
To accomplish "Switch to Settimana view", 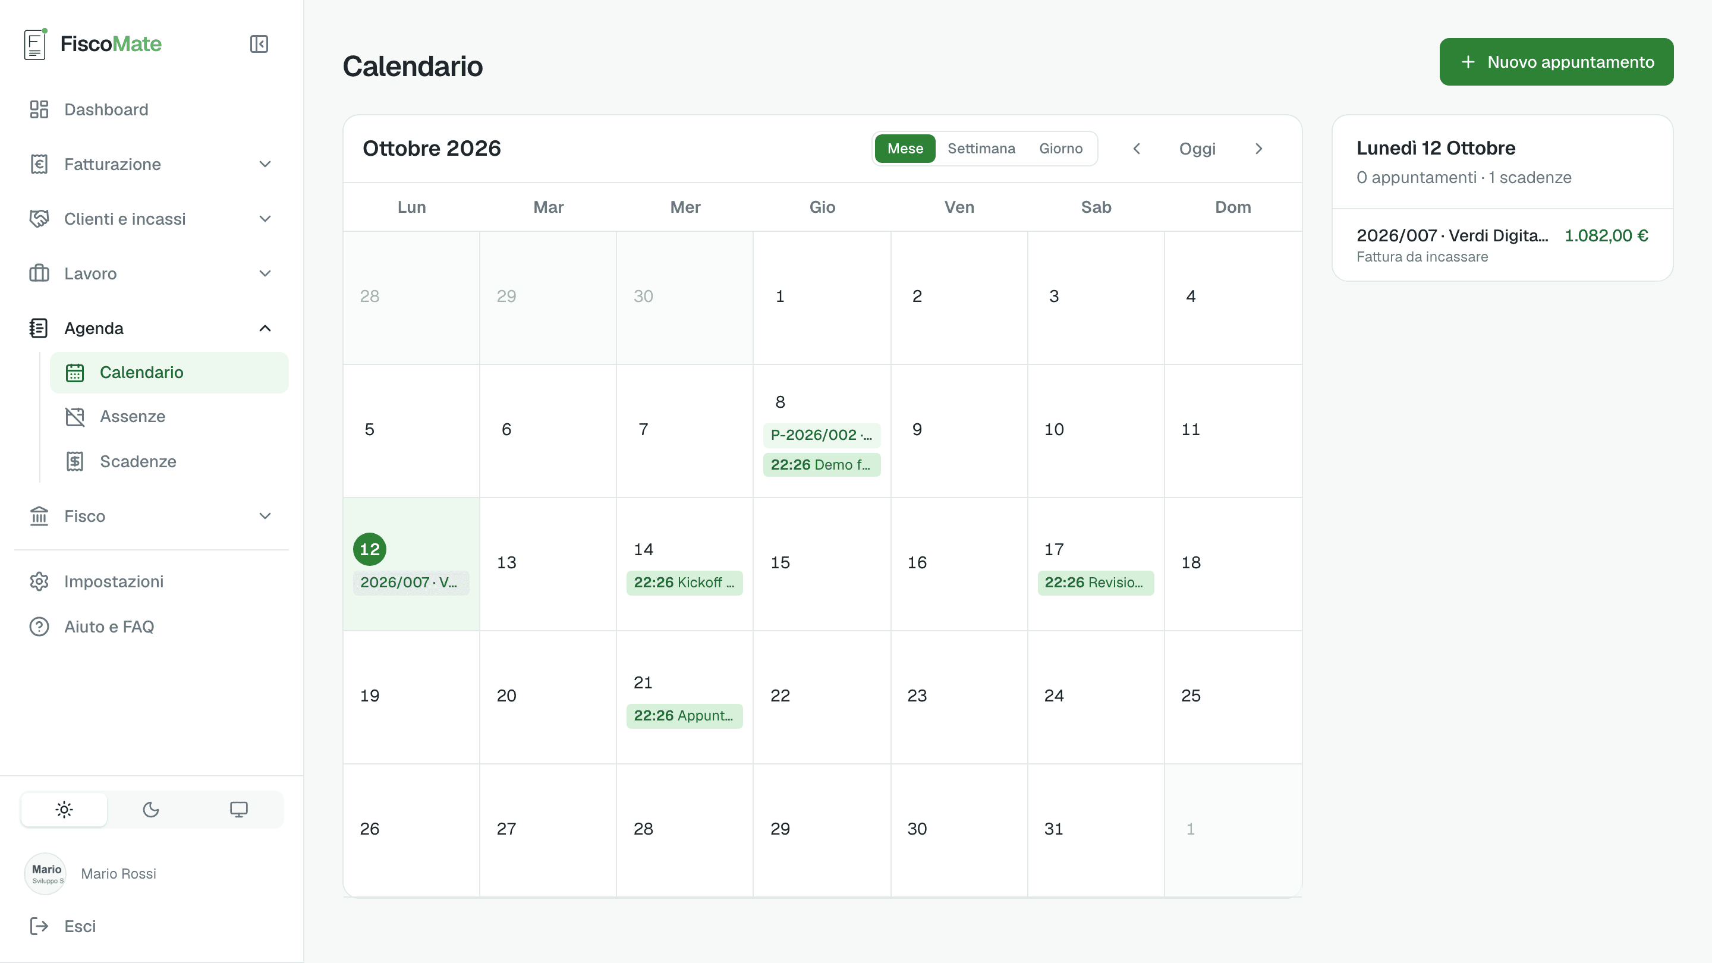I will point(981,149).
